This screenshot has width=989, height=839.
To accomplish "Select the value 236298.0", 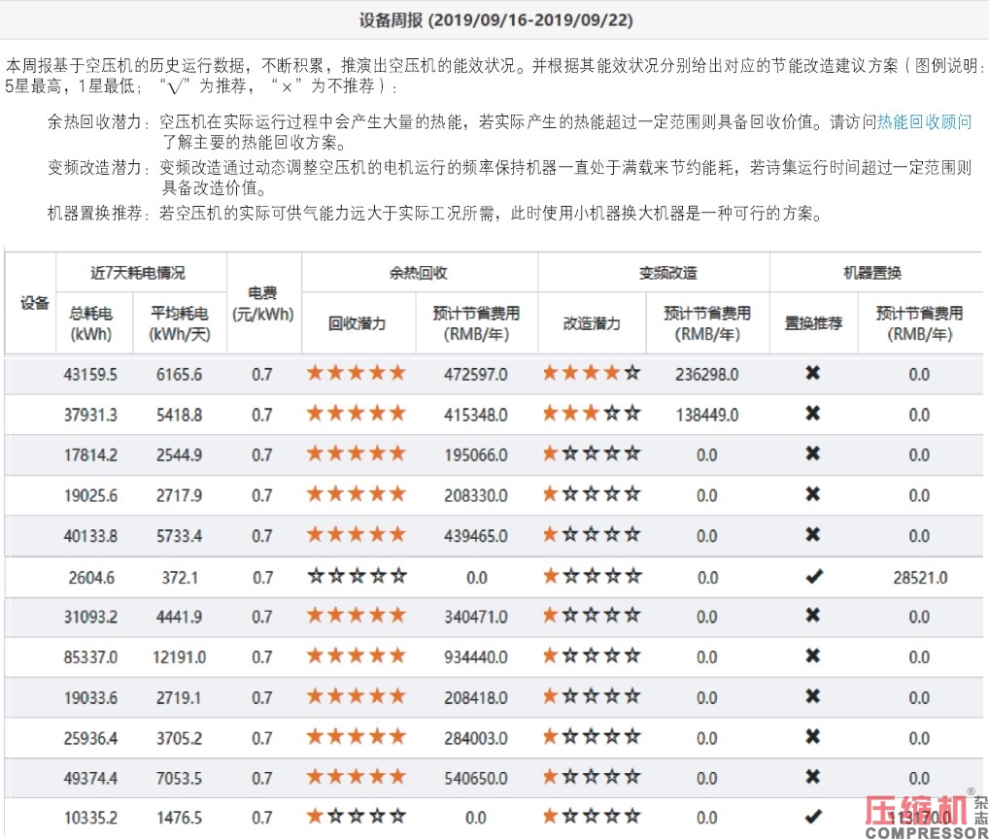I will pos(706,375).
